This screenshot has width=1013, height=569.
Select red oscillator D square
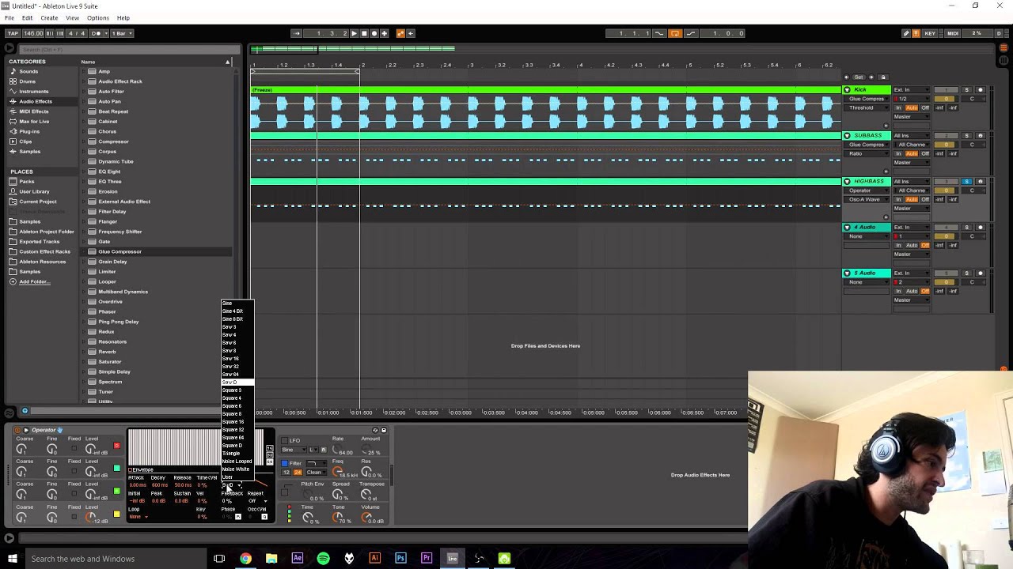(x=116, y=447)
